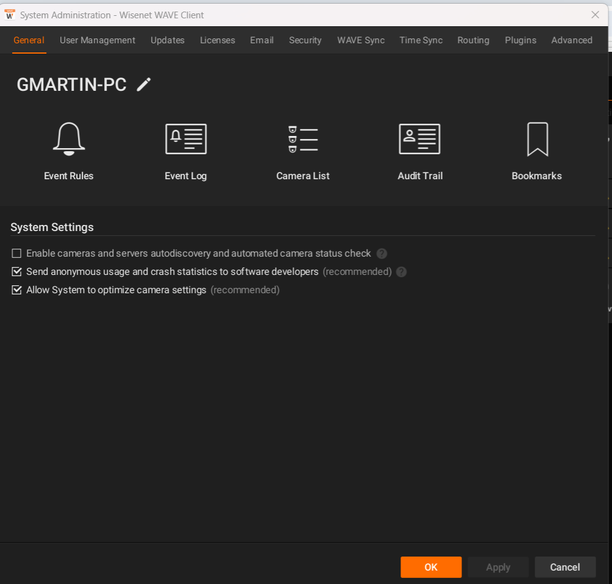The height and width of the screenshot is (584, 612).
Task: Switch to the Plugins tab
Action: pyautogui.click(x=521, y=40)
